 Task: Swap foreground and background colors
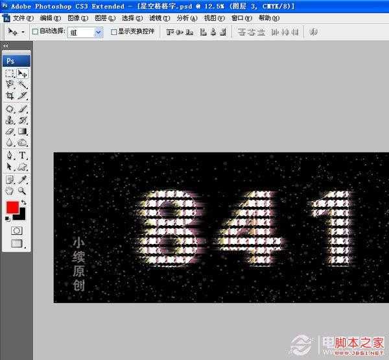click(x=23, y=202)
